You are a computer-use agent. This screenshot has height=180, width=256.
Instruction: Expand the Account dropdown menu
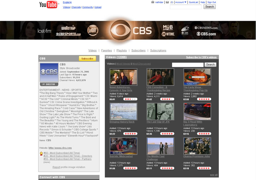(181, 2)
